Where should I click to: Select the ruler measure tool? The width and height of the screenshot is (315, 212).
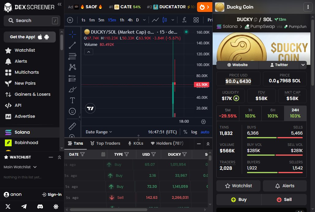(x=72, y=126)
